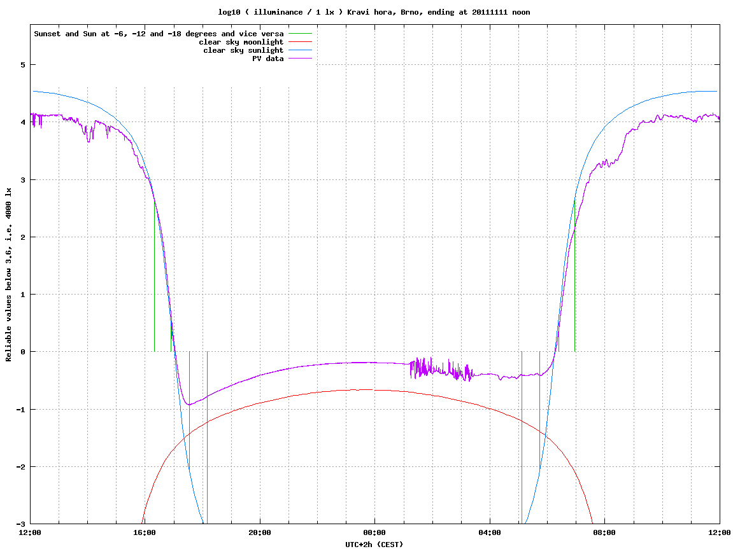Click the rightmost 12:00 x-axis label
This screenshot has width=733, height=549.
(720, 532)
